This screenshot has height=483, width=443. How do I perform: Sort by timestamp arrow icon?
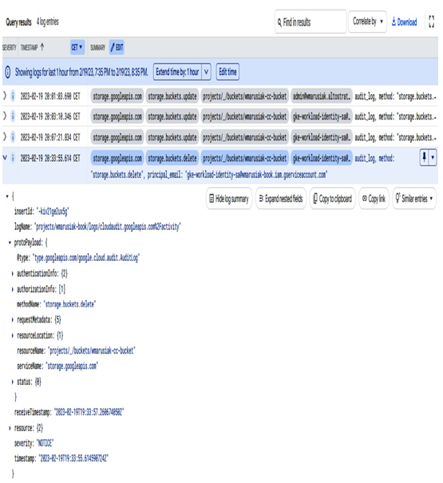(x=42, y=47)
